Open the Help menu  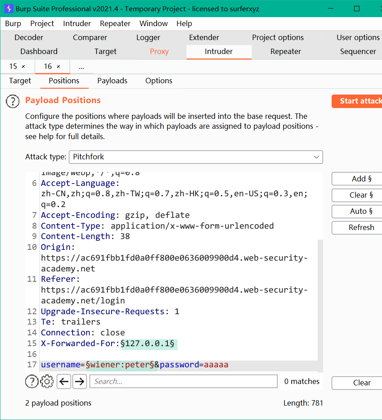[184, 23]
